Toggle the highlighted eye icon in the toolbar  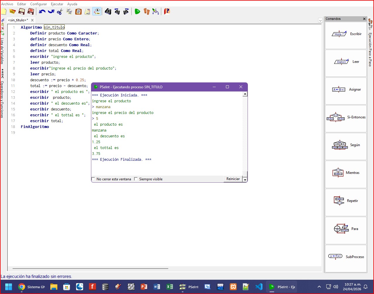tap(97, 11)
